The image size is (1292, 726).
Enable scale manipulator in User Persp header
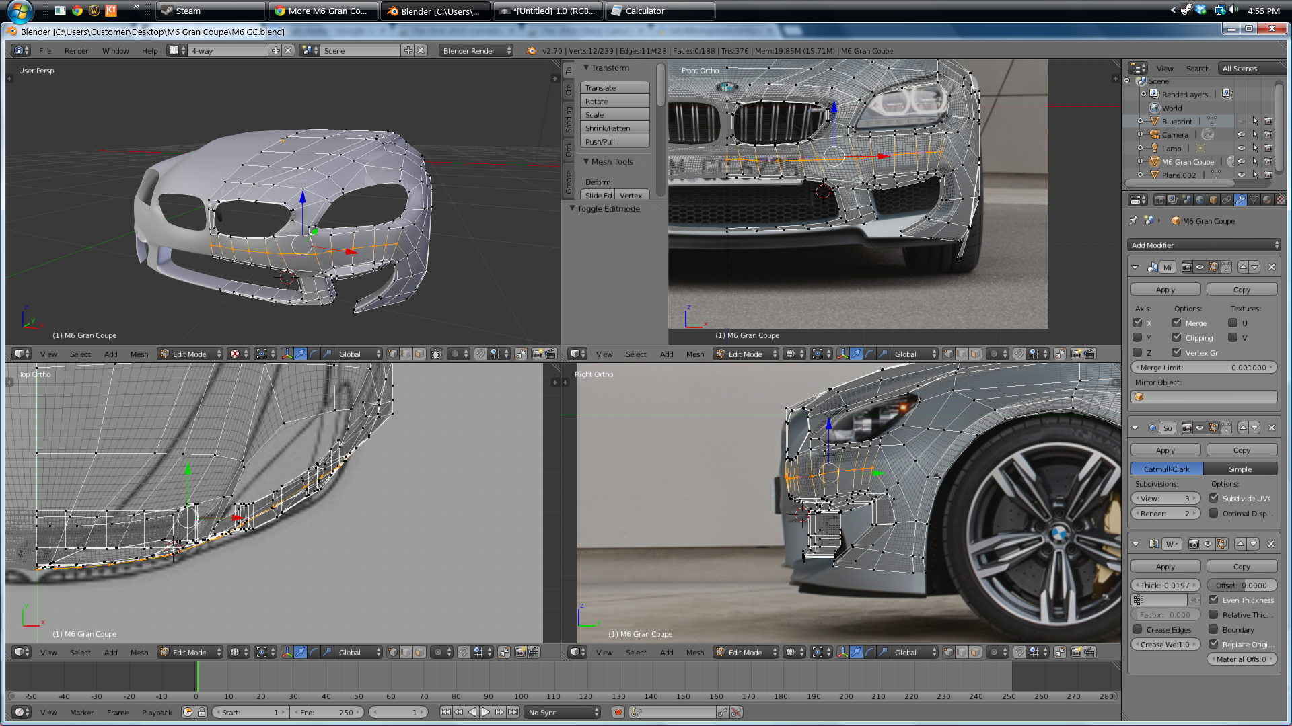pyautogui.click(x=328, y=354)
